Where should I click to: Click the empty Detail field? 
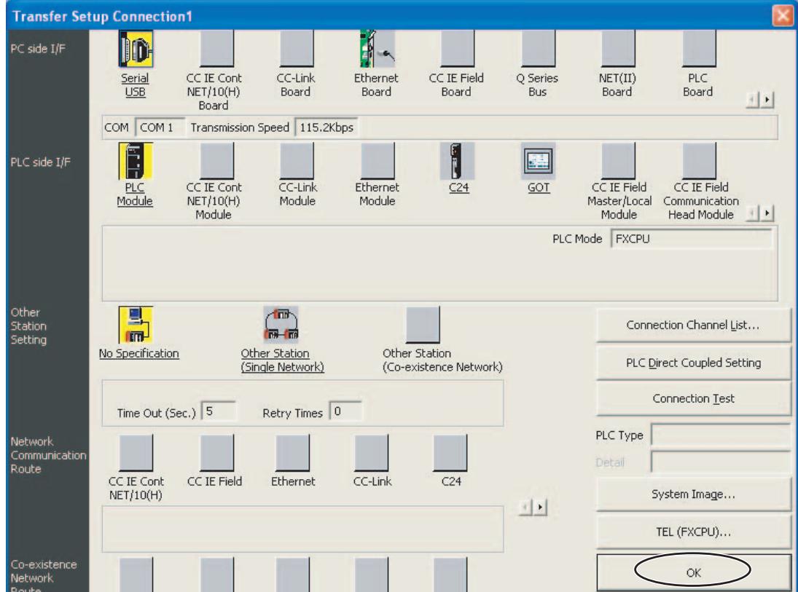pyautogui.click(x=721, y=462)
